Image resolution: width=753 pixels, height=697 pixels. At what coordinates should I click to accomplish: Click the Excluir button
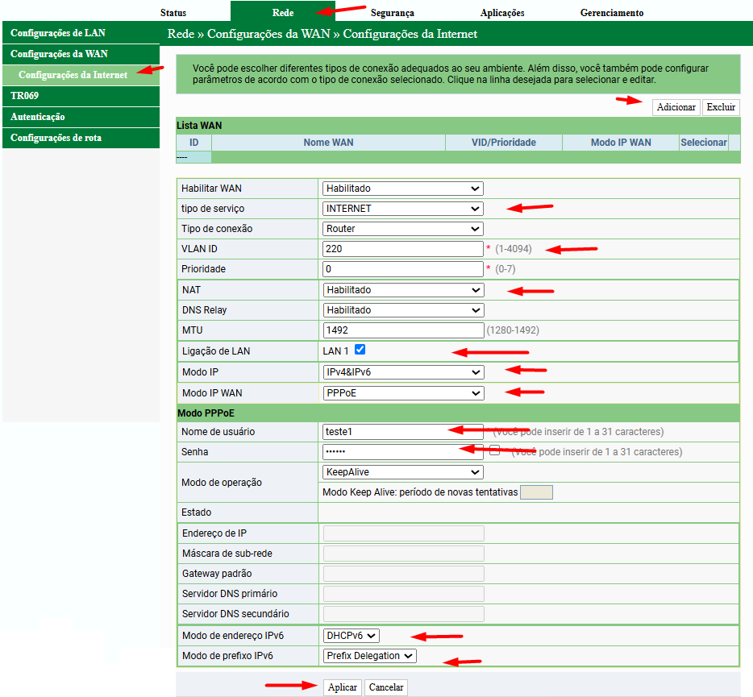721,107
